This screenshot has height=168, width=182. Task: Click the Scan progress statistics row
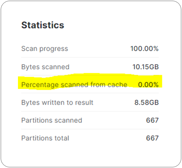pos(90,49)
